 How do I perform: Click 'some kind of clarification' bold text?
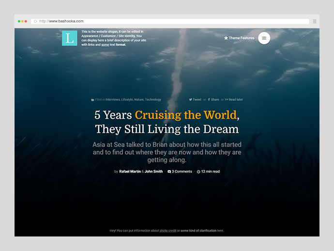click(x=198, y=231)
